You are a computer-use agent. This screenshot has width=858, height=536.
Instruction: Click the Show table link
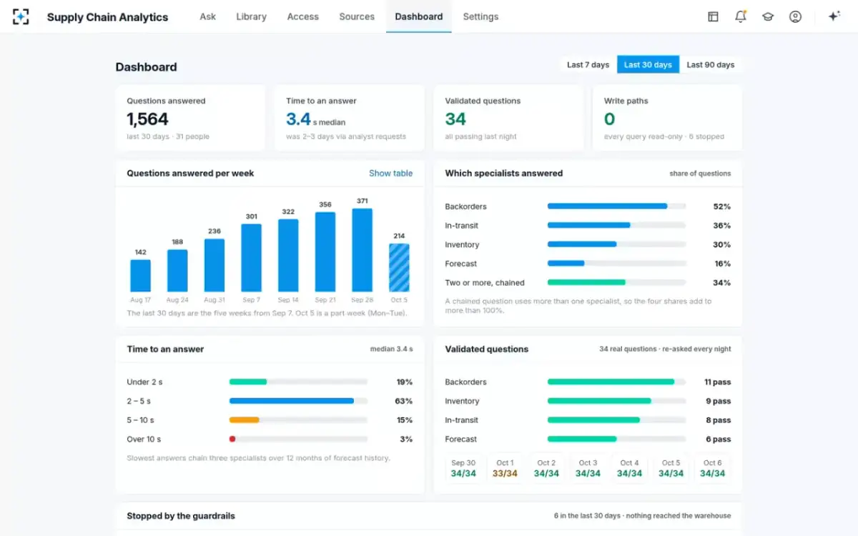click(x=390, y=173)
